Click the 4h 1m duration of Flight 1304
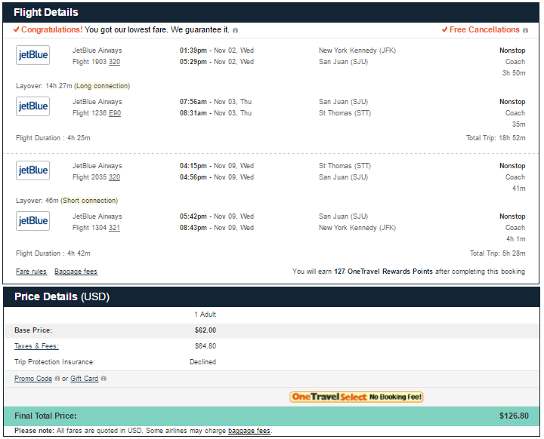This screenshot has height=439, width=544. (x=515, y=239)
